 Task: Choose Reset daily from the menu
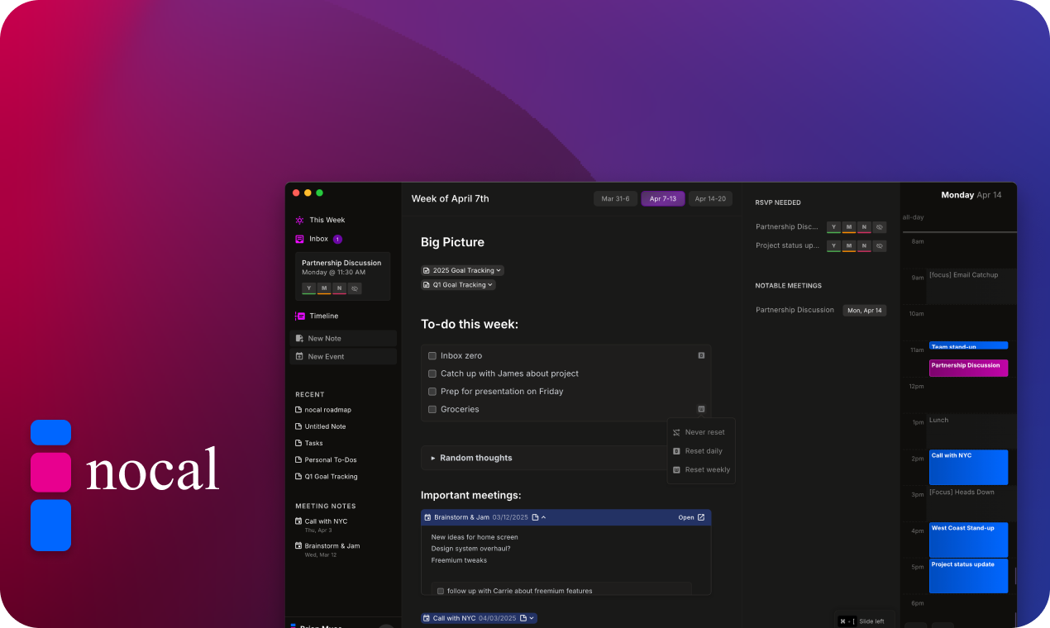[703, 451]
